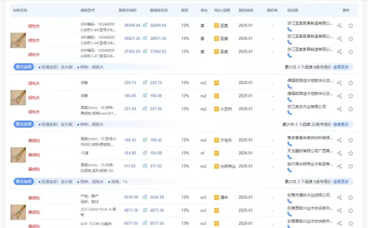The height and width of the screenshot is (228, 368).
Task: Share the 37492.93 price row
Action: point(339,51)
